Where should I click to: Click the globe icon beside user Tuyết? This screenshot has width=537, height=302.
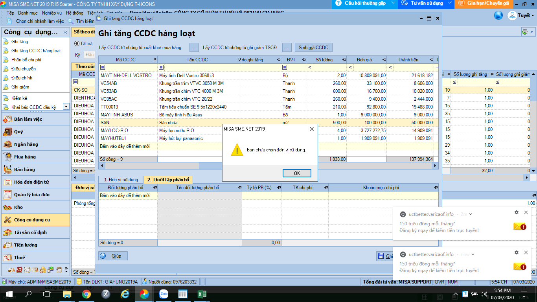click(498, 15)
